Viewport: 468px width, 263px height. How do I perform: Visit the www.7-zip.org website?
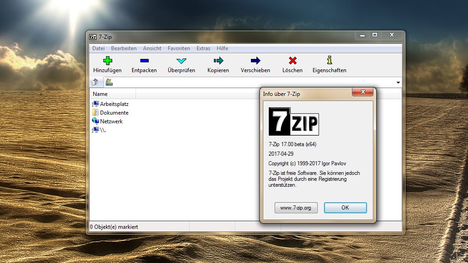point(296,207)
